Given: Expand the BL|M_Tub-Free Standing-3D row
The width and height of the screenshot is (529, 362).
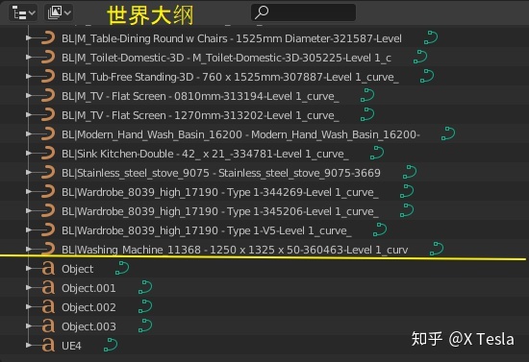Looking at the screenshot, I should click(29, 77).
